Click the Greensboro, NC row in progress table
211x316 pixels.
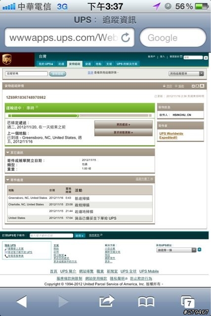pos(80,198)
